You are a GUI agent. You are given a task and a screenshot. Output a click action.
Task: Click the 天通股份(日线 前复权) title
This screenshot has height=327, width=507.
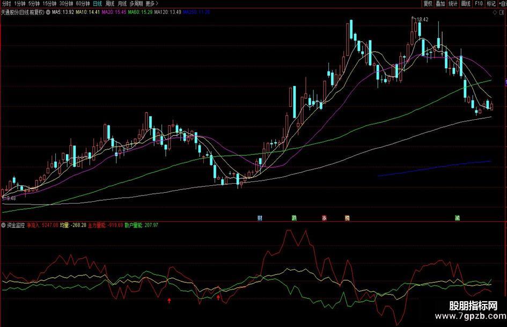(23, 12)
